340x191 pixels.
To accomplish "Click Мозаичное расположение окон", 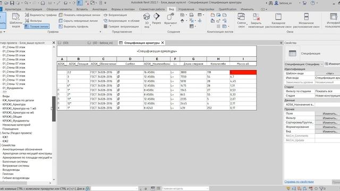I will coord(306,21).
